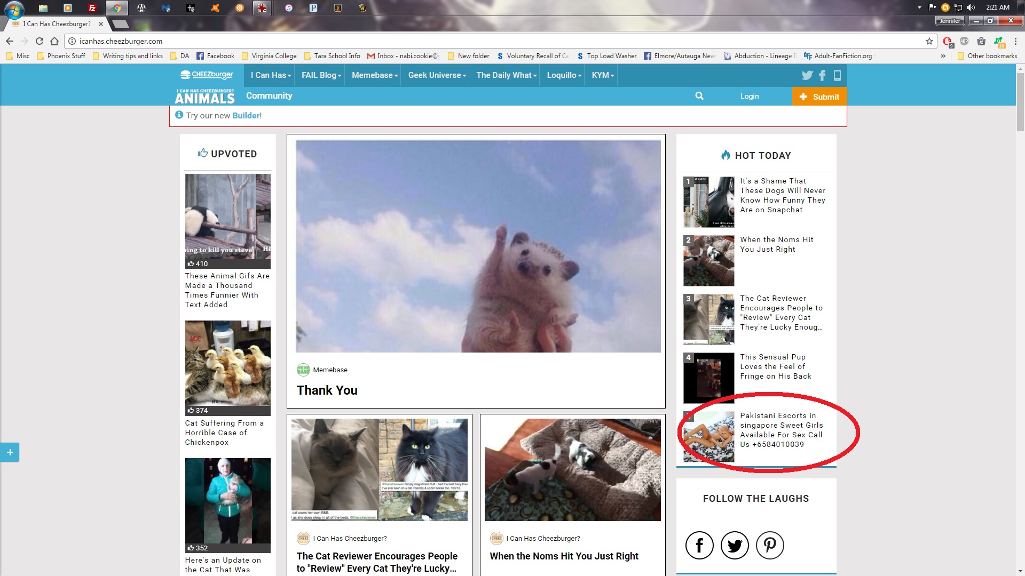The width and height of the screenshot is (1025, 576).
Task: Follow on Pinterest via circular icon
Action: (x=770, y=545)
